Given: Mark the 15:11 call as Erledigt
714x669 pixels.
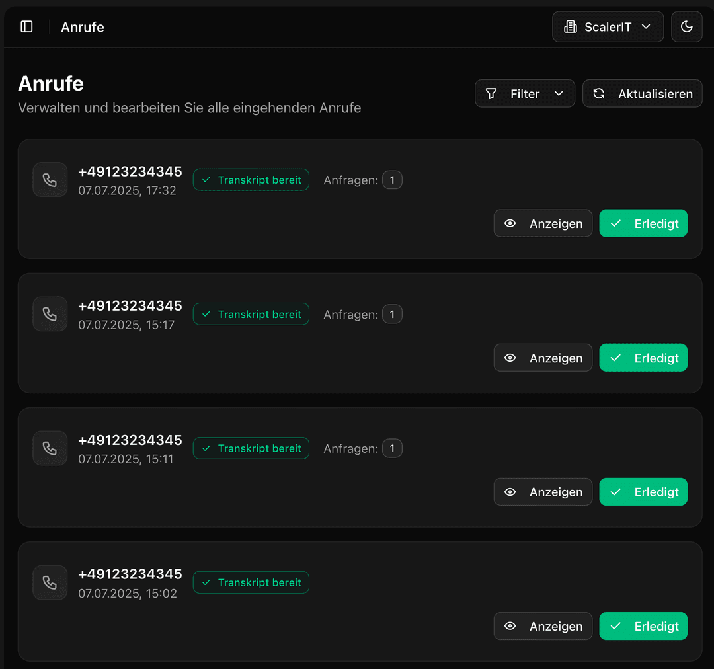Looking at the screenshot, I should [643, 492].
